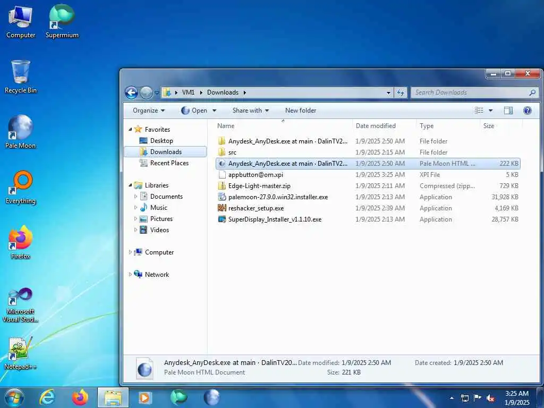This screenshot has width=544, height=408.
Task: Expand the Documents library arrow
Action: (135, 197)
